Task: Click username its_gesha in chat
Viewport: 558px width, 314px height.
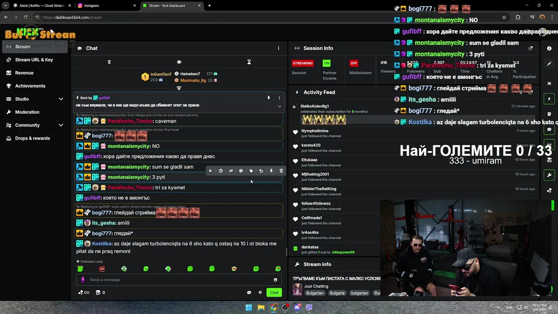Action: (x=104, y=223)
